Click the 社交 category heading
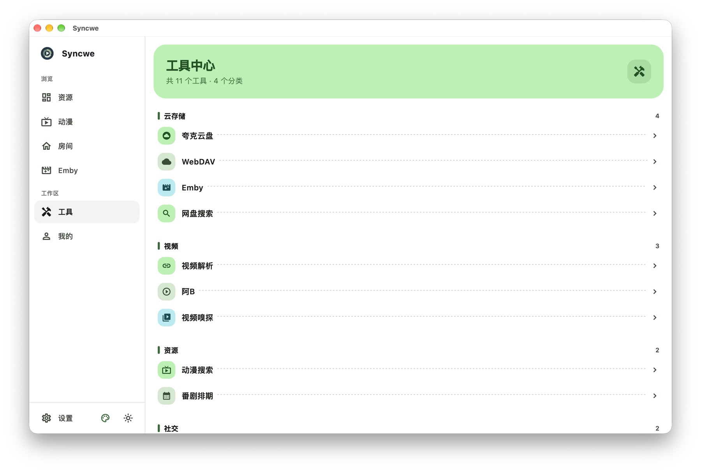 (171, 428)
